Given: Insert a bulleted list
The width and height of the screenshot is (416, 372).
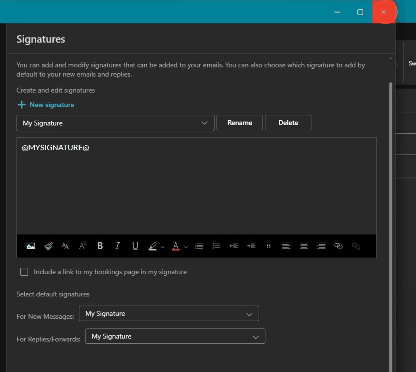Looking at the screenshot, I should (x=199, y=246).
